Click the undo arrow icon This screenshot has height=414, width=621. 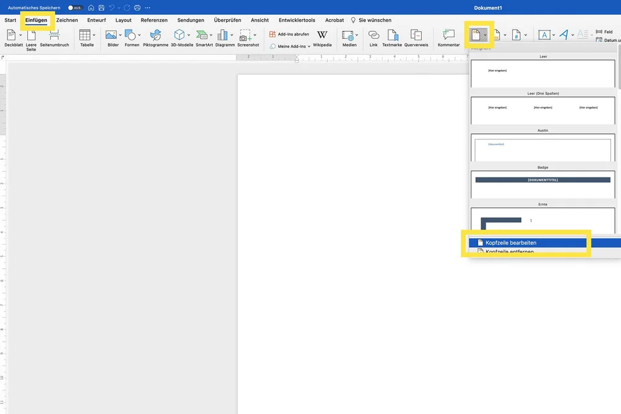[x=112, y=7]
